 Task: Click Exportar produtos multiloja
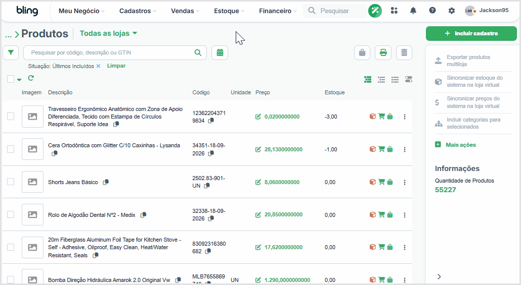click(473, 61)
